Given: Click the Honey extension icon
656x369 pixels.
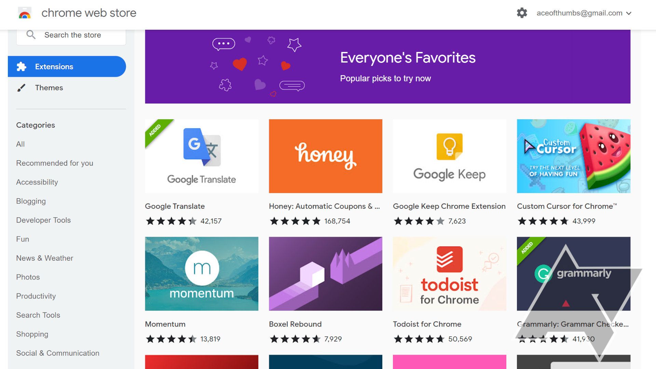Looking at the screenshot, I should [x=325, y=156].
